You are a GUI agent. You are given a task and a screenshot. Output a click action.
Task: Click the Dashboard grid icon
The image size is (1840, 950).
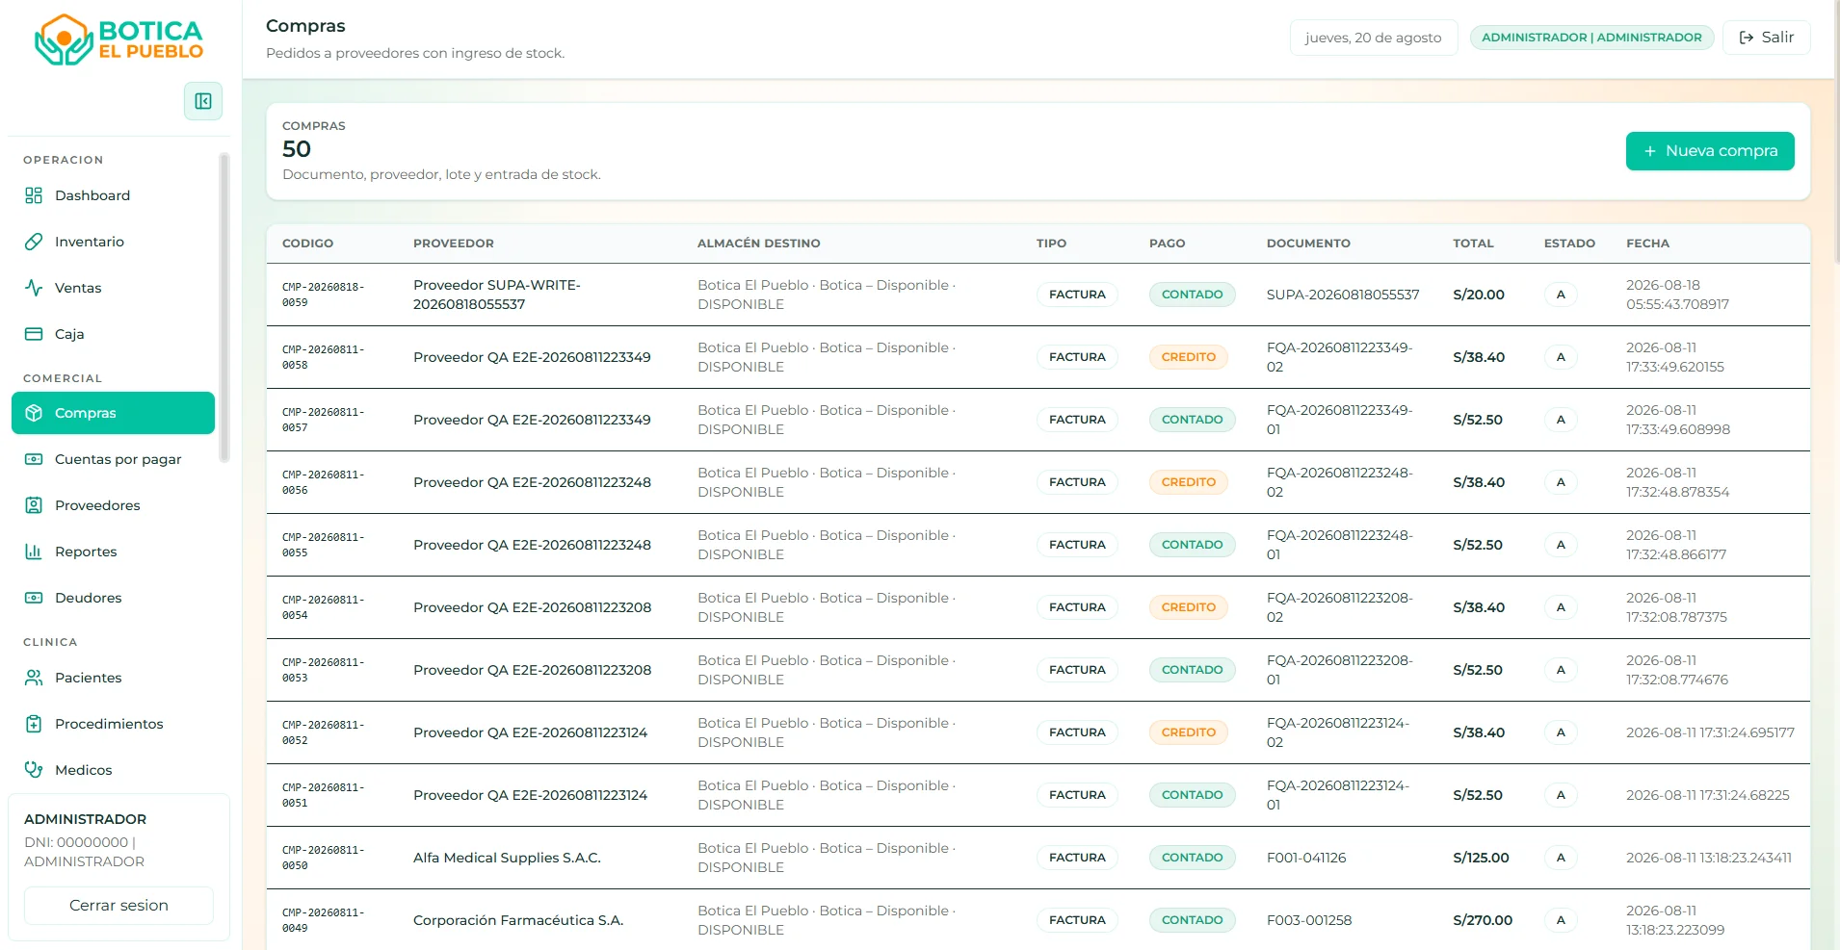click(34, 195)
